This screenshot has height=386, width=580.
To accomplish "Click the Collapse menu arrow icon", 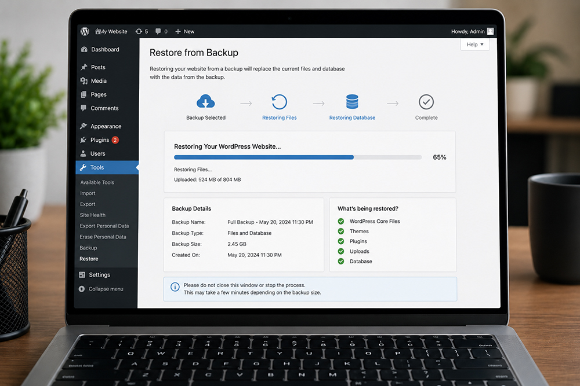I will coord(82,289).
